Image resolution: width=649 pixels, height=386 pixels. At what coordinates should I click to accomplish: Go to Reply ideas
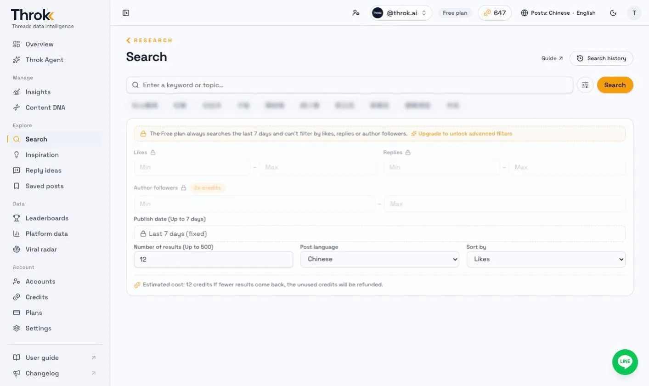[x=55, y=170]
